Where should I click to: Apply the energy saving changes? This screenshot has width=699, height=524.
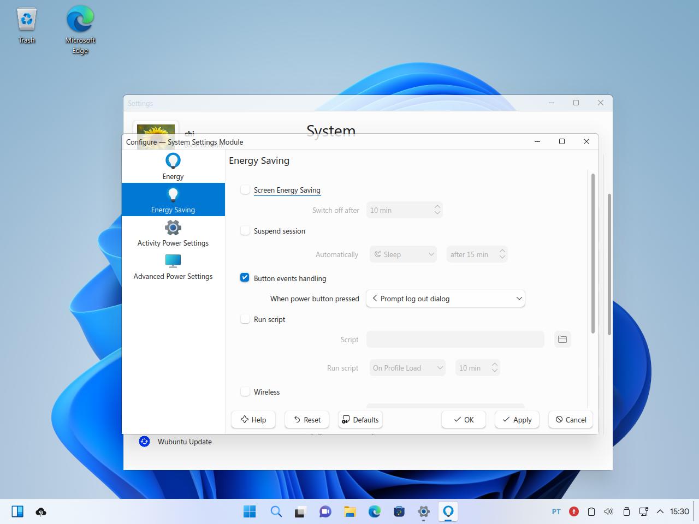pyautogui.click(x=517, y=420)
